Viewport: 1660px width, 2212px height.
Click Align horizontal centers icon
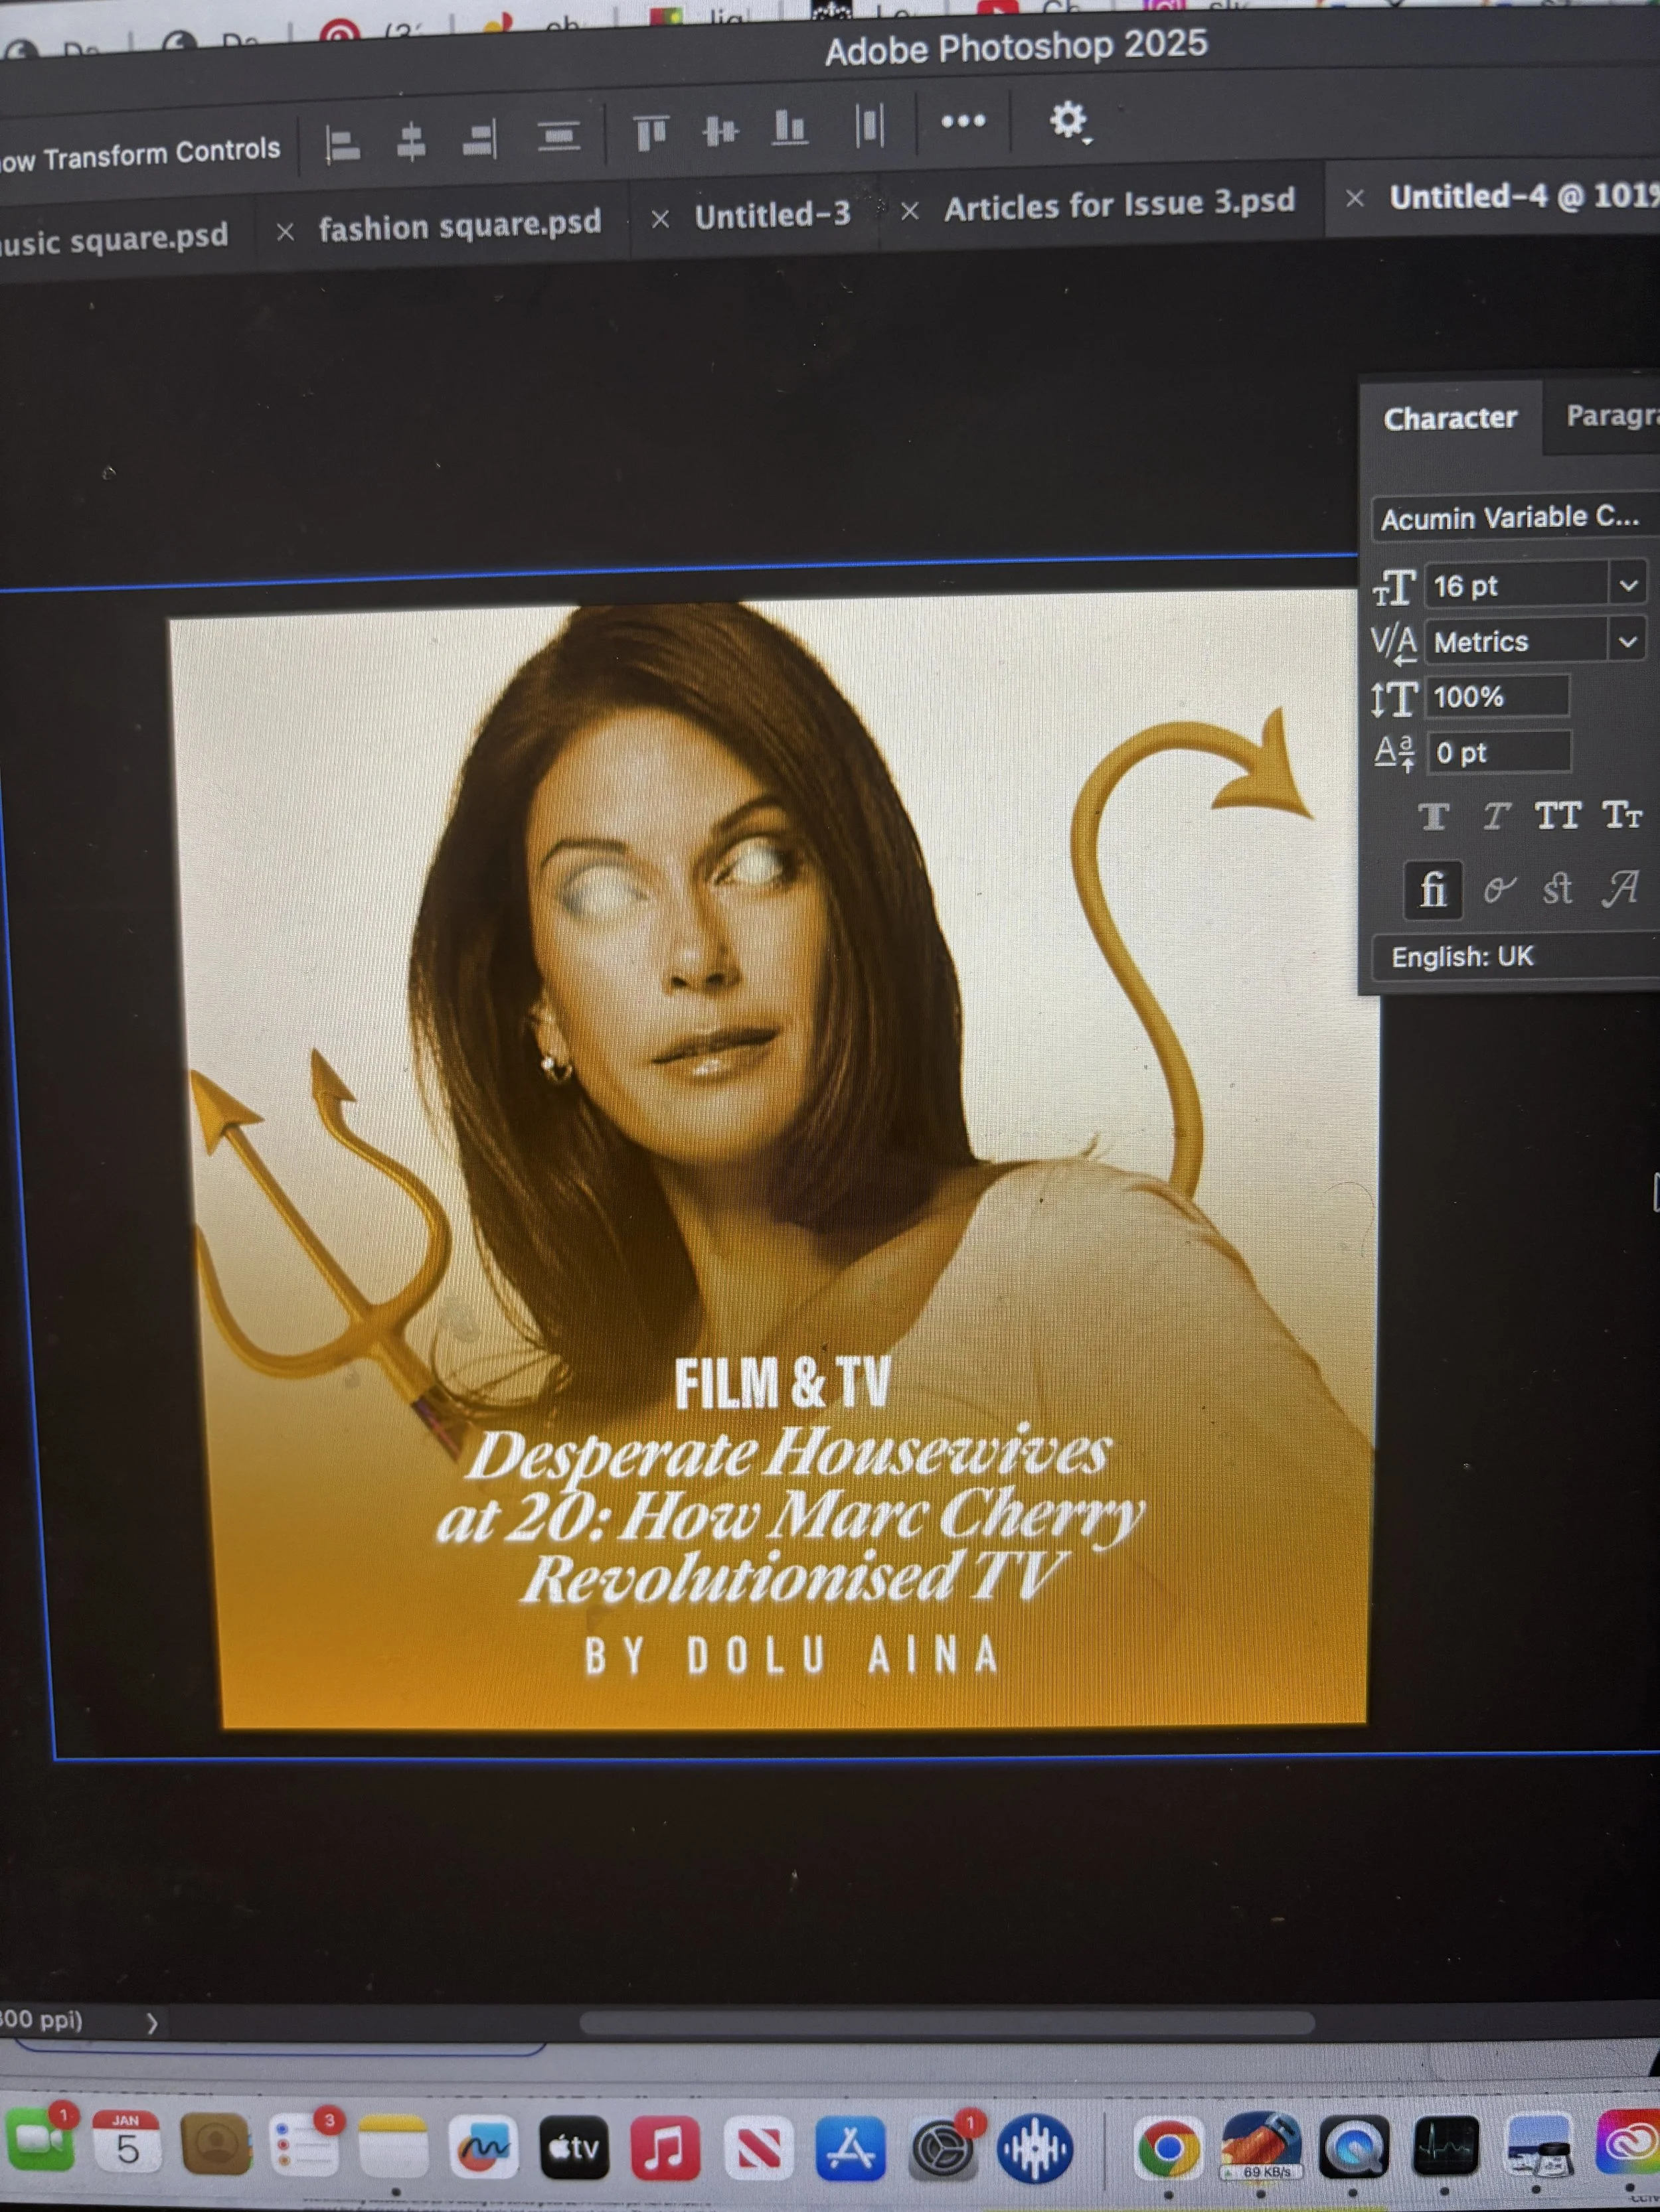410,141
